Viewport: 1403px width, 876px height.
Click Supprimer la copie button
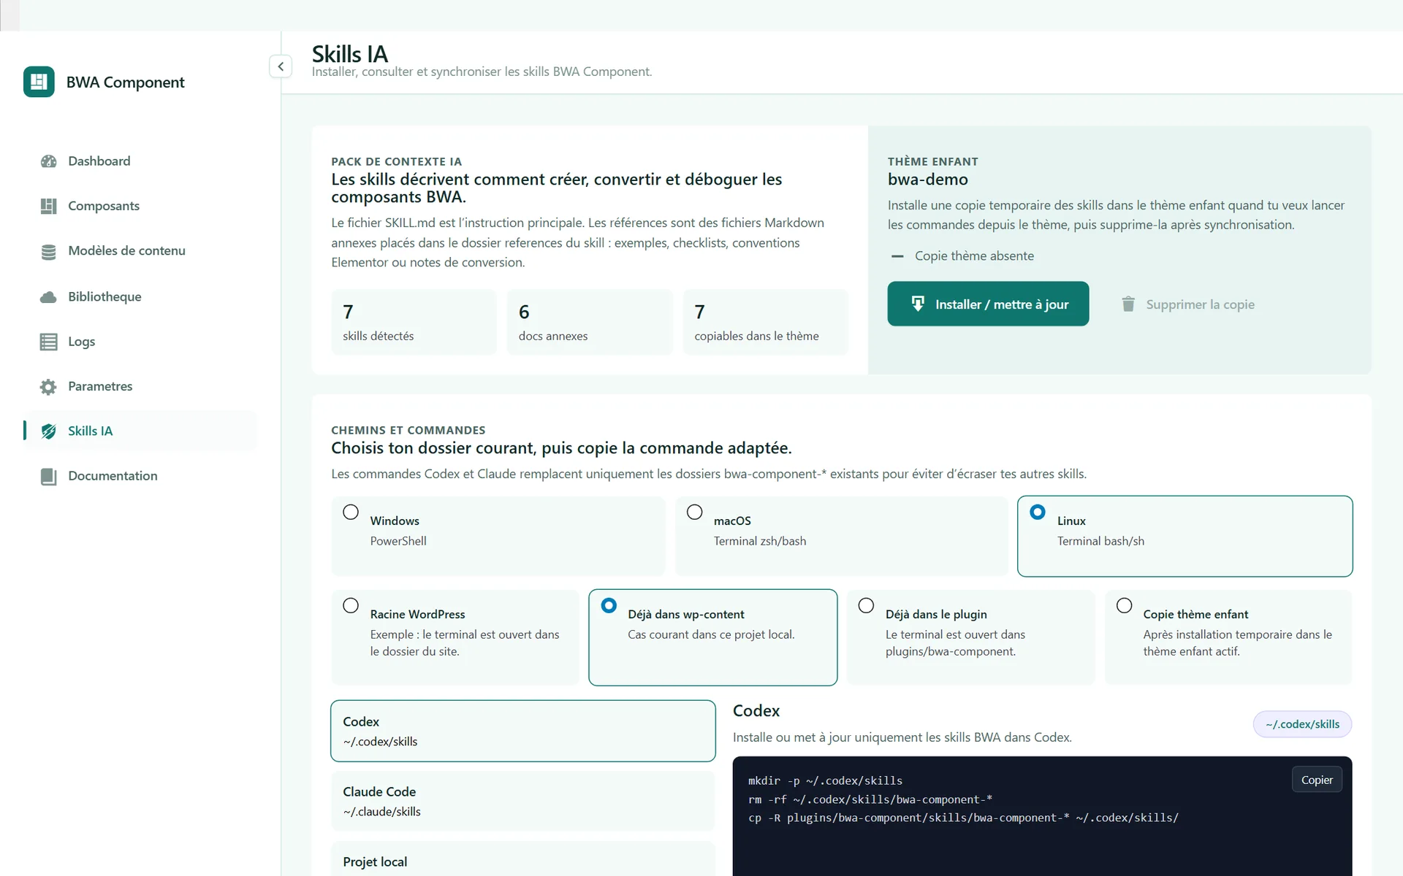pyautogui.click(x=1189, y=304)
